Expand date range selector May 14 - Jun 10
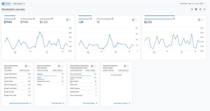 click(x=197, y=4)
